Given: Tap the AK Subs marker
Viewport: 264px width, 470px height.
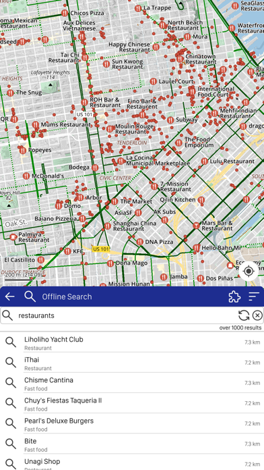Looking at the screenshot, I should (x=164, y=220).
